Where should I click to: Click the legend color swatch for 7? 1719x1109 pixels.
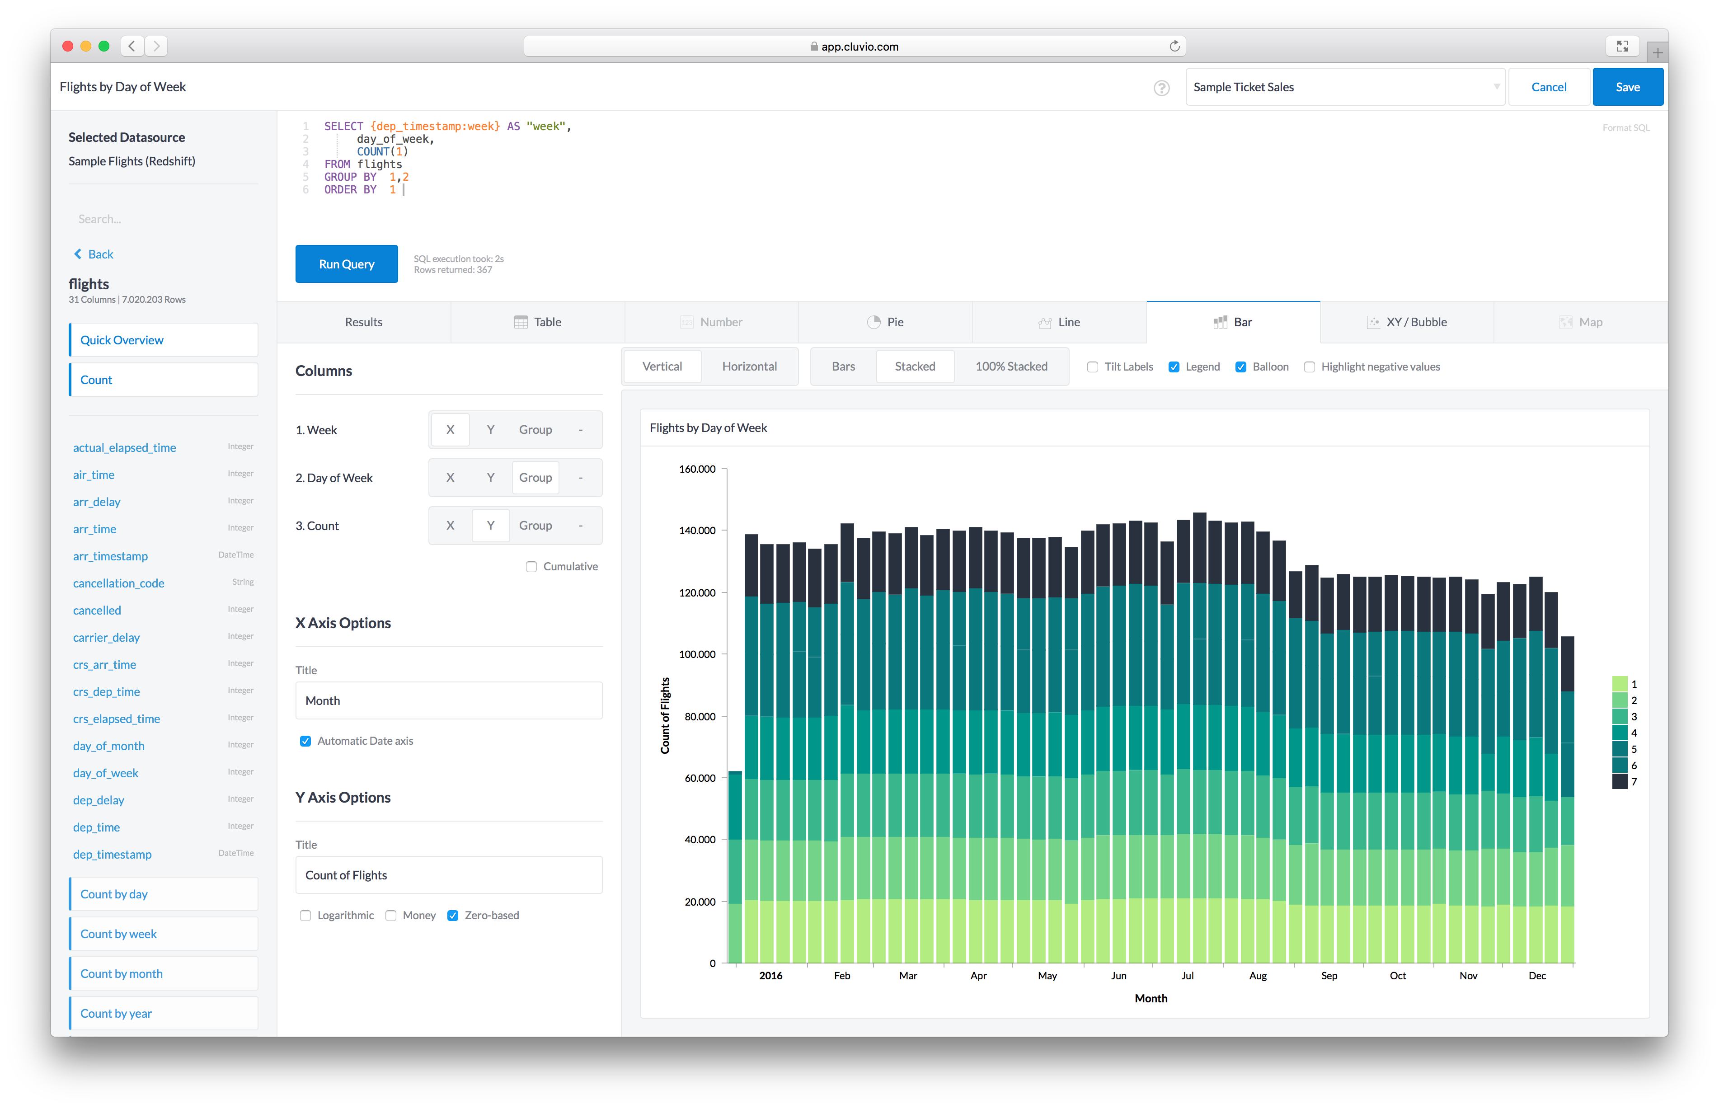1619,782
